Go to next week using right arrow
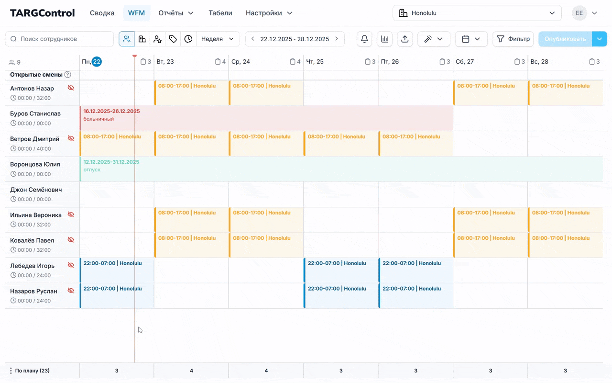The height and width of the screenshot is (383, 612). pos(337,39)
